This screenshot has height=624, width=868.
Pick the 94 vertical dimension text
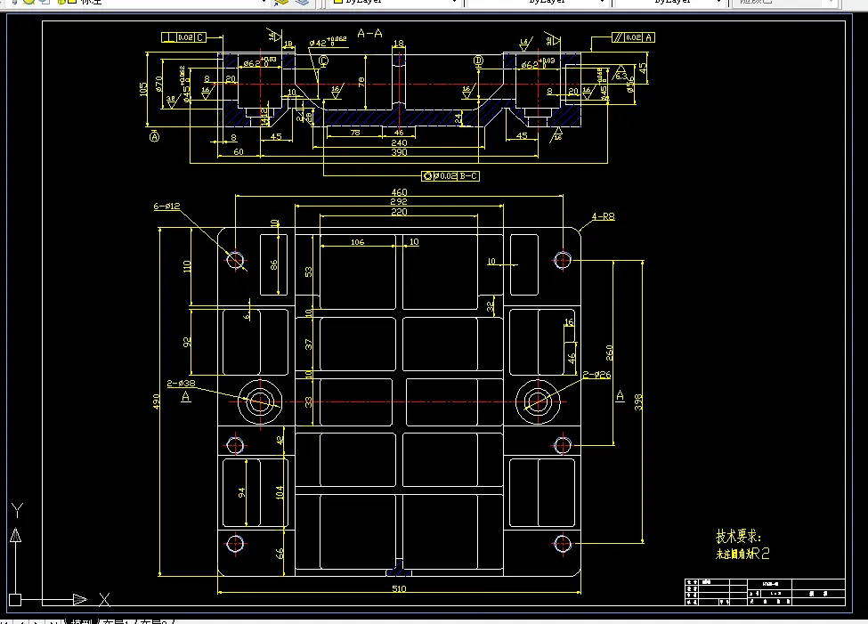pyautogui.click(x=241, y=492)
